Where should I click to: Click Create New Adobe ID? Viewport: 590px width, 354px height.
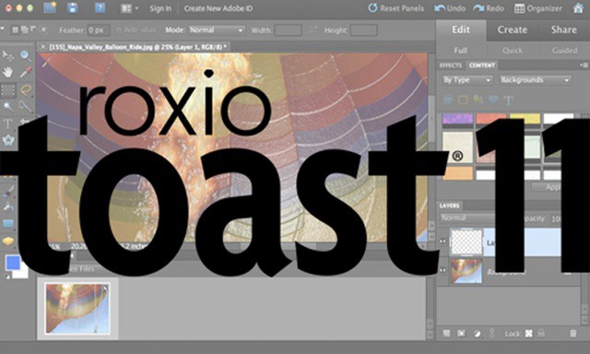[218, 8]
